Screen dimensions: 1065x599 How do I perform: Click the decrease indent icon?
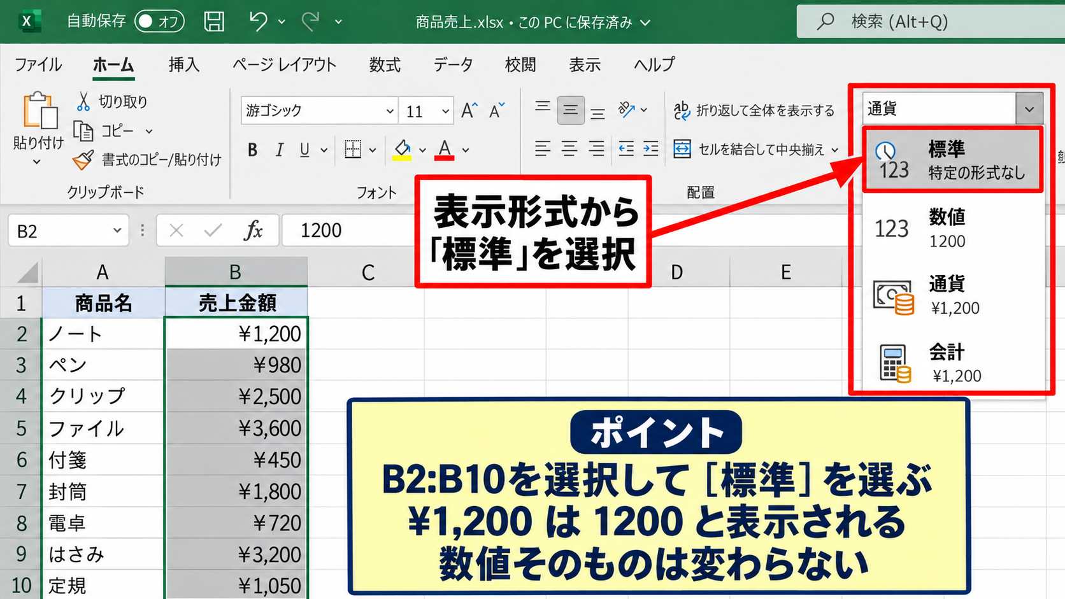coord(626,149)
